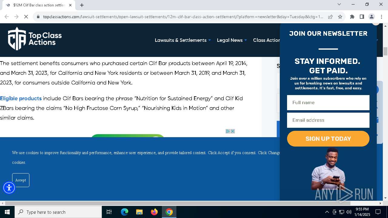Focus the Email address field
388x218 pixels.
tap(328, 120)
